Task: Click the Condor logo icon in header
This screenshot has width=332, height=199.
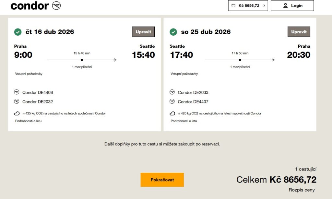Action: pos(56,6)
